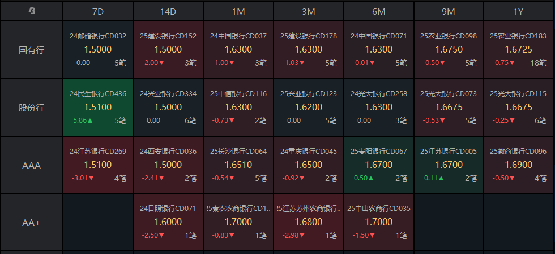Select the 14D tenor column header
Image resolution: width=555 pixels, height=254 pixels.
(x=168, y=11)
